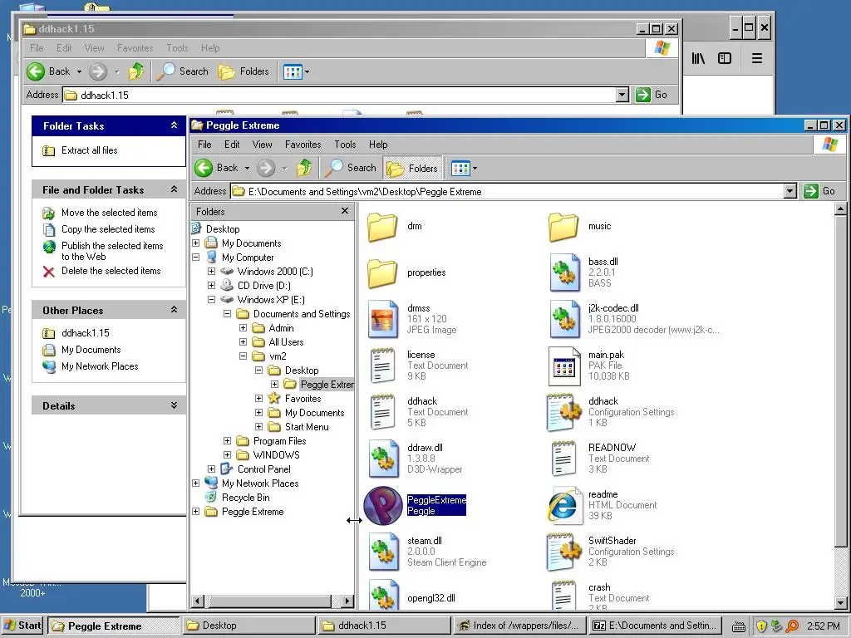Select the opengl32.dll file icon

coord(384,595)
